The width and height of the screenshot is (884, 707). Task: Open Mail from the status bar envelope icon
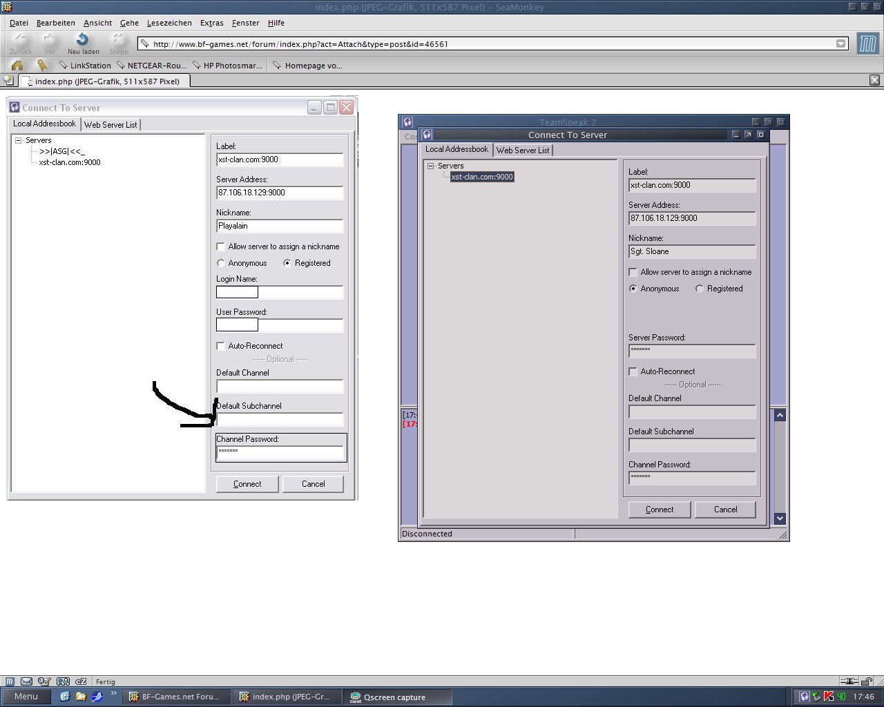tap(26, 681)
